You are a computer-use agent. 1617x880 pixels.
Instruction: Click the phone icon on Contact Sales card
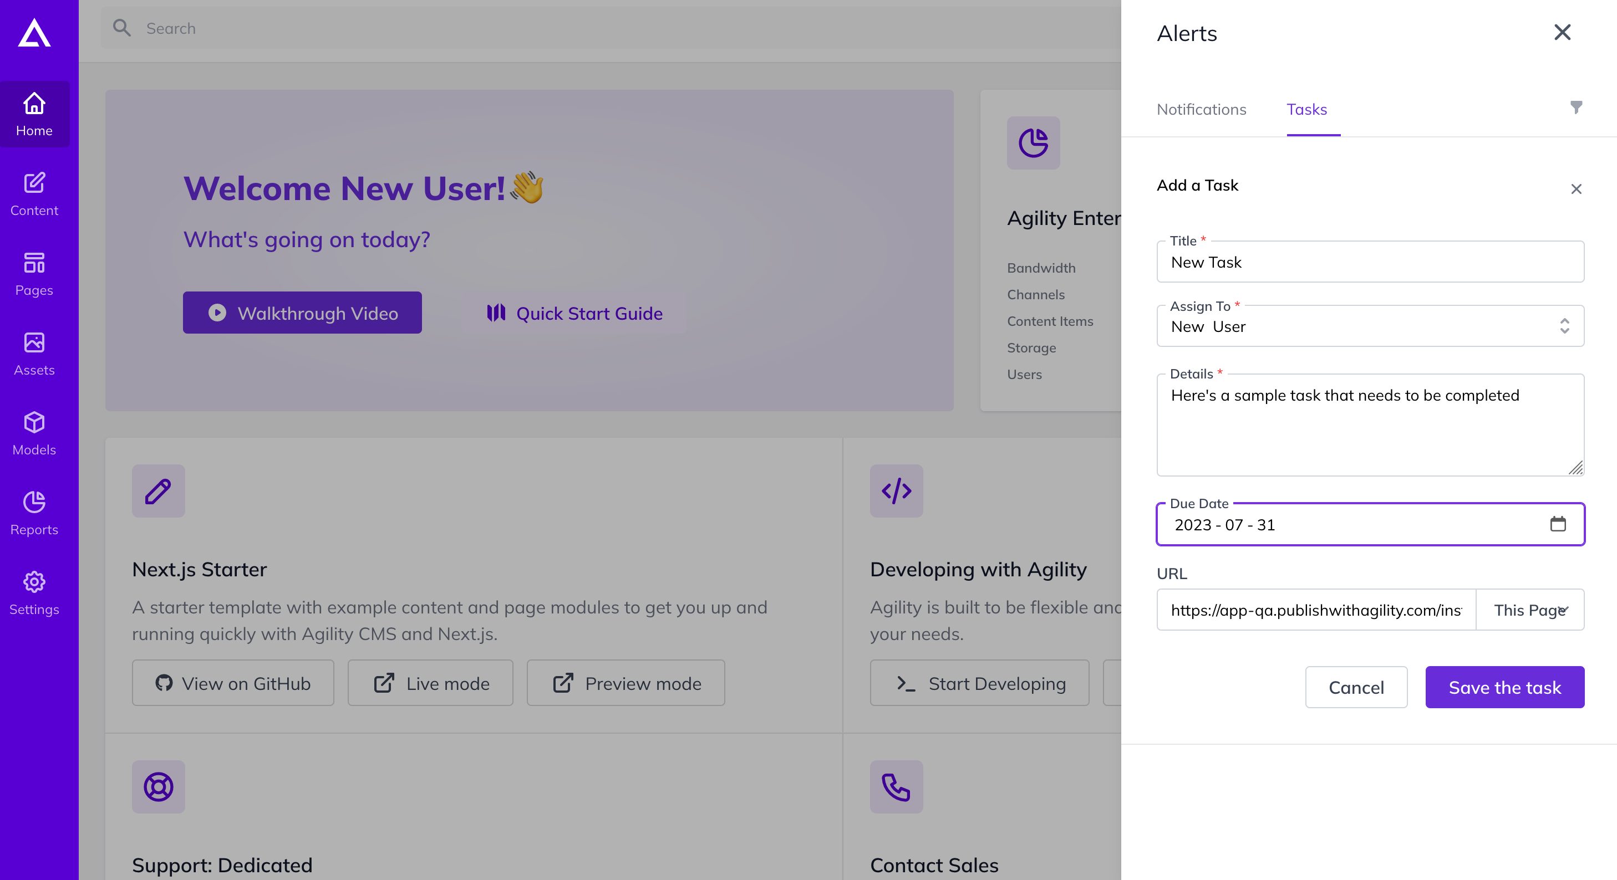pos(896,787)
